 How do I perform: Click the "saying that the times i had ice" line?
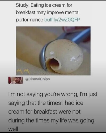coord(46,103)
